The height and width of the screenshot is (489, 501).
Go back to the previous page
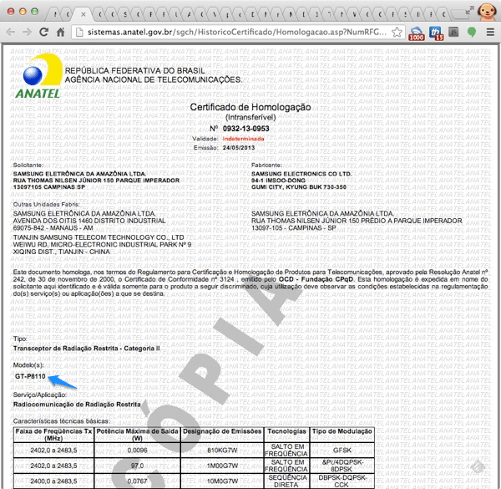[x=11, y=32]
